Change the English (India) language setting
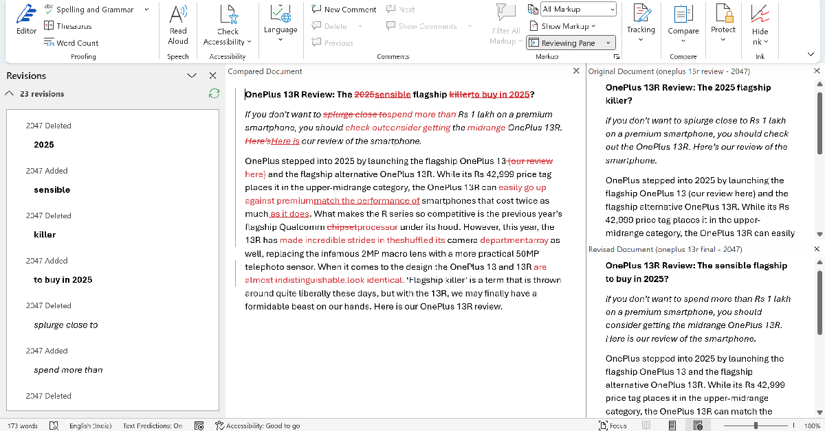The height and width of the screenshot is (431, 825). click(91, 426)
